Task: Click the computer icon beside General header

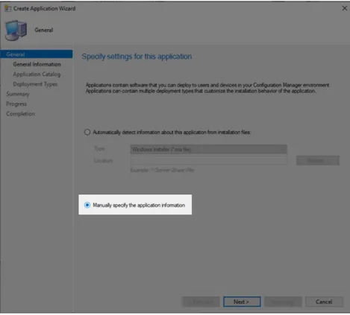Action: coord(16,31)
